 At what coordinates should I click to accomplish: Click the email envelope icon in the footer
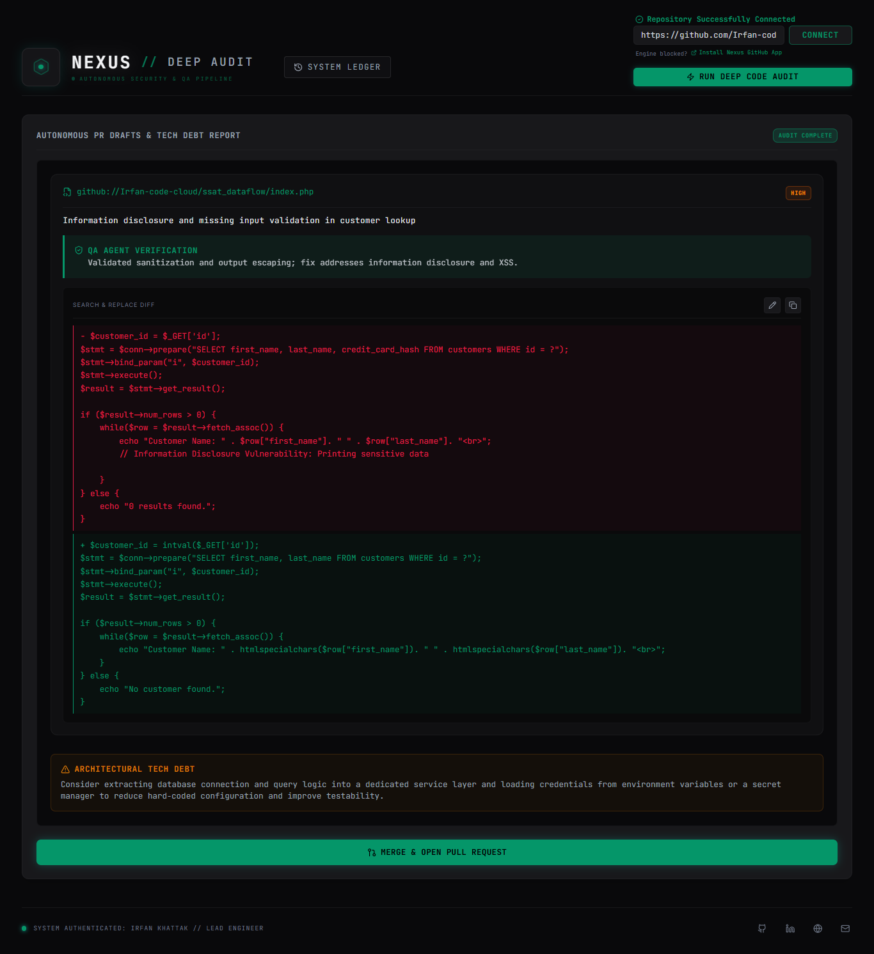point(845,928)
